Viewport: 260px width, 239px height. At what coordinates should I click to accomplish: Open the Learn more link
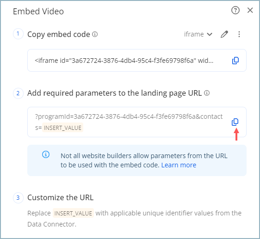(179, 165)
